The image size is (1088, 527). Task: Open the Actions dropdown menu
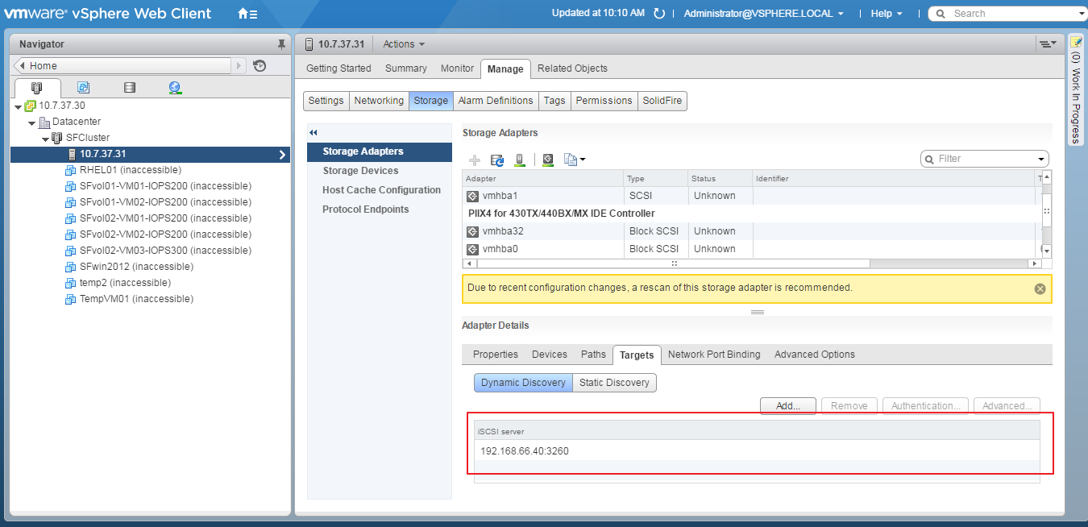pos(404,44)
